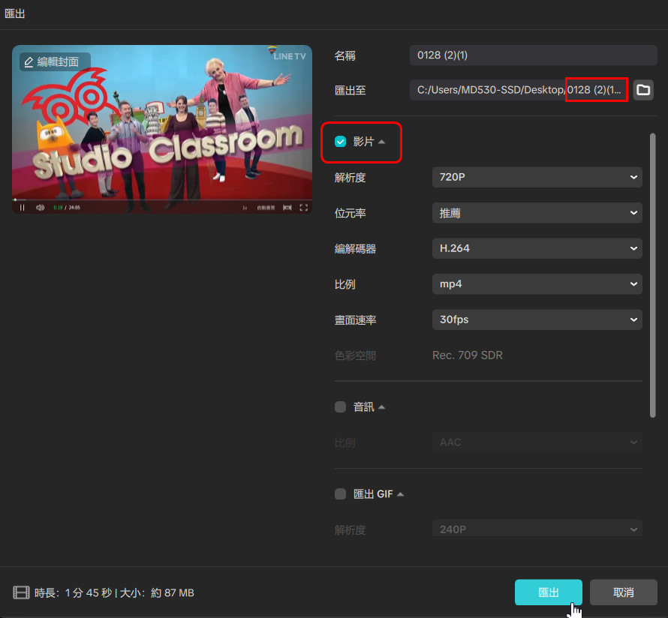
Task: Enable the 匯出 GIF checkbox
Action: (x=341, y=494)
